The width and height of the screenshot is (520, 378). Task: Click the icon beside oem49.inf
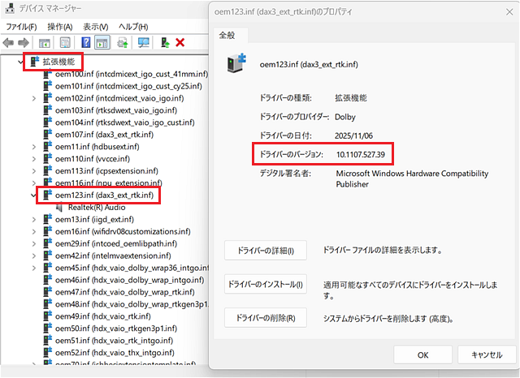pyautogui.click(x=48, y=316)
